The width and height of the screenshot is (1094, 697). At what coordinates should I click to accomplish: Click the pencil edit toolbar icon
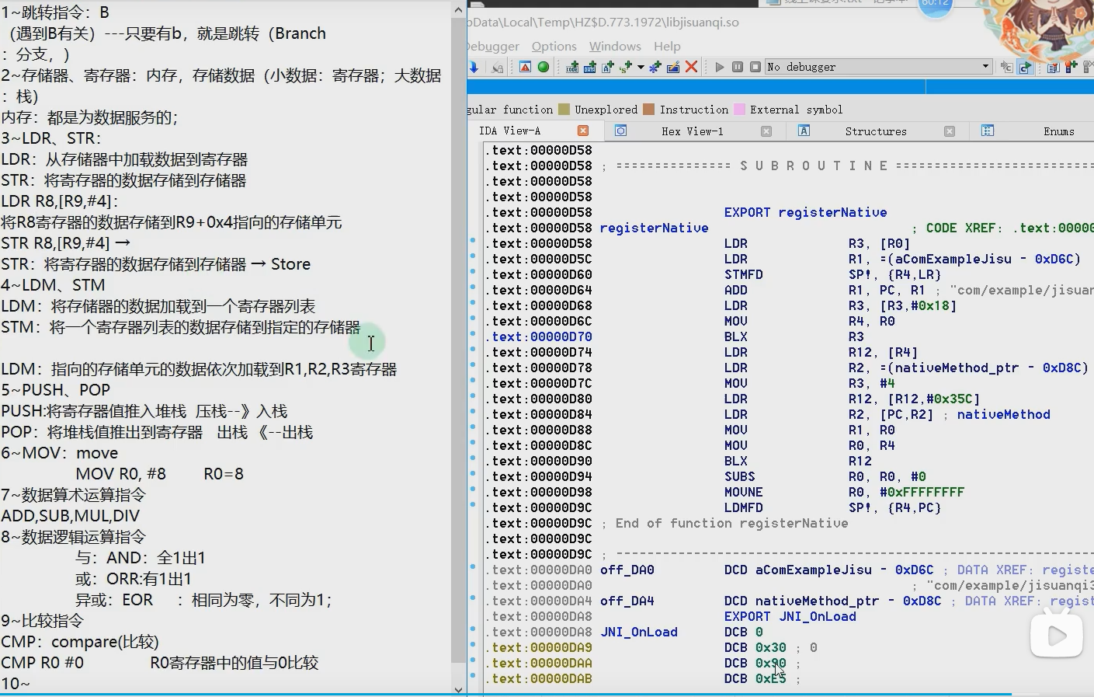673,67
